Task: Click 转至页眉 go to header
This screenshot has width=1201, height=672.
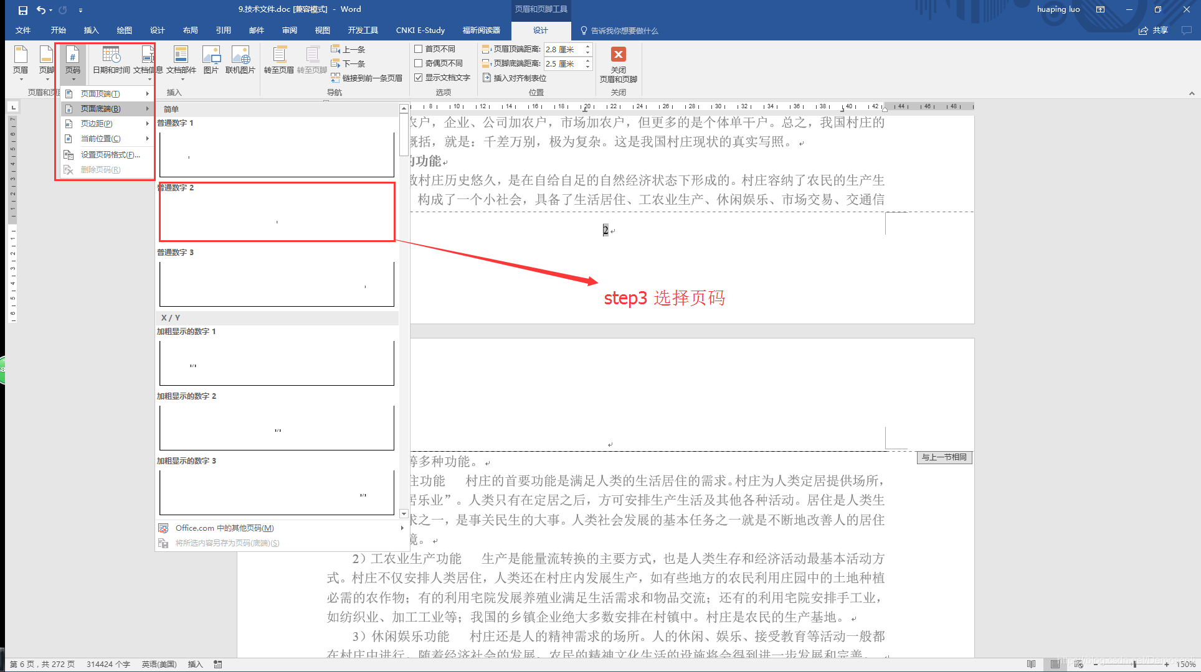Action: (x=278, y=60)
